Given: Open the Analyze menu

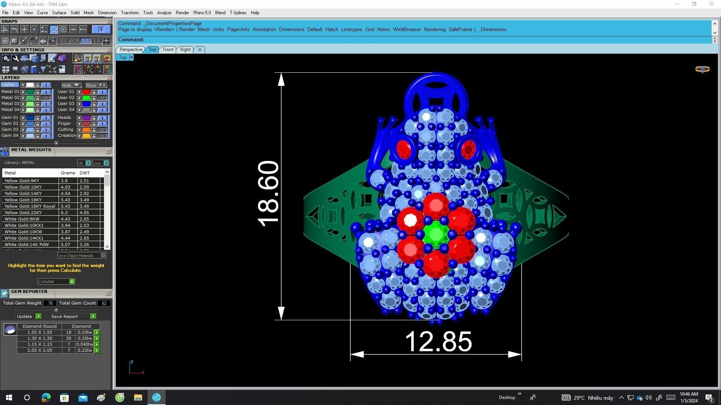Looking at the screenshot, I should [x=164, y=13].
